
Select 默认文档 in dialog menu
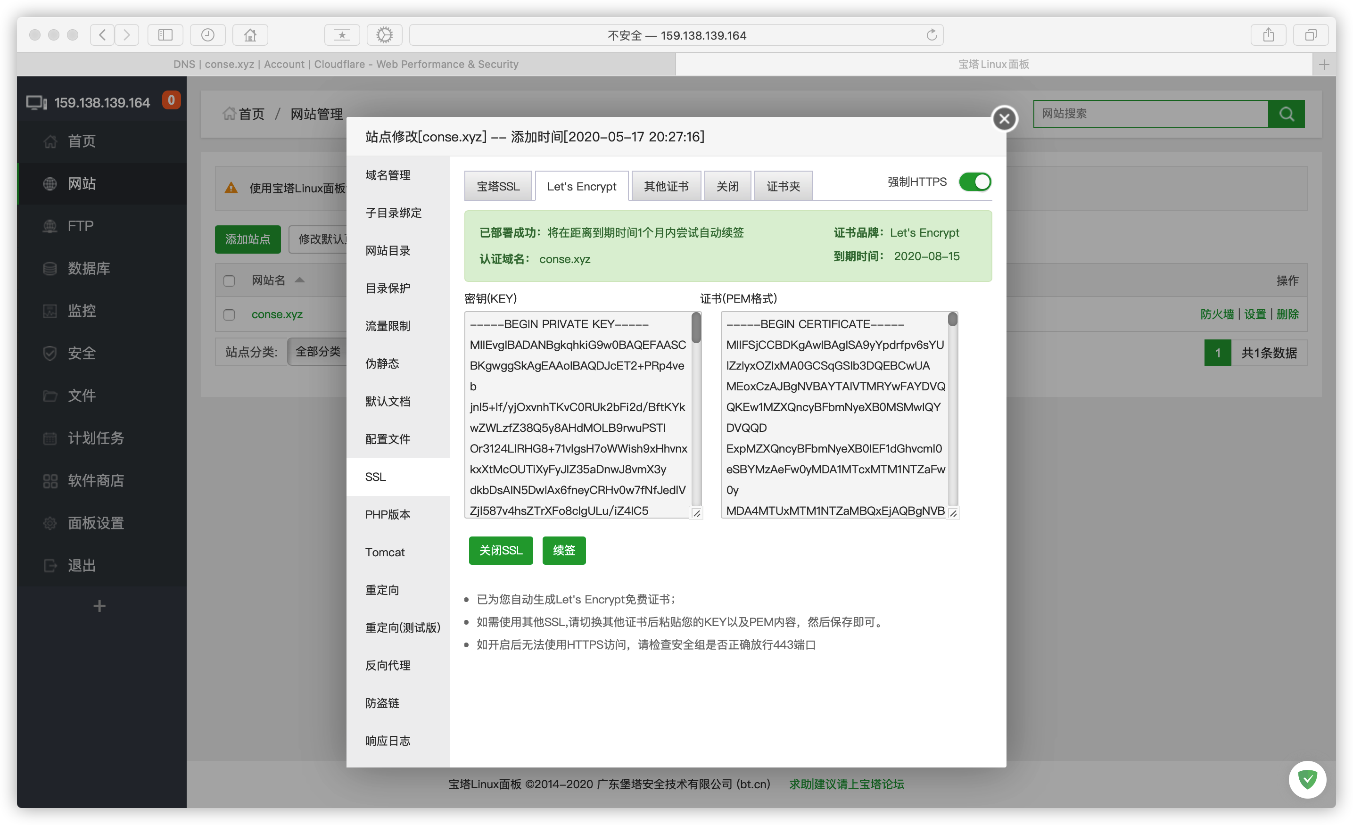(x=398, y=402)
